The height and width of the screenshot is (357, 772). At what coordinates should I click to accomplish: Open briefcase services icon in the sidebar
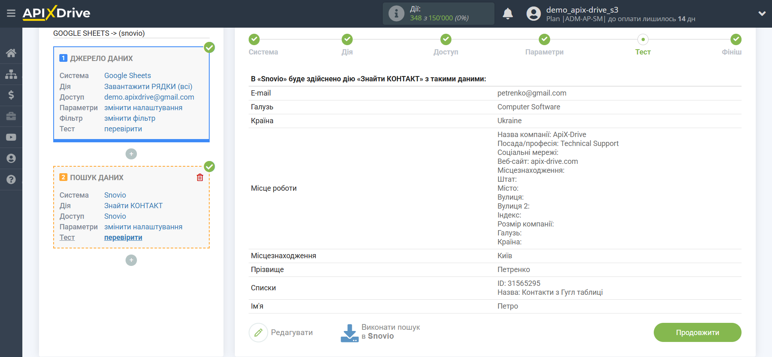(11, 116)
